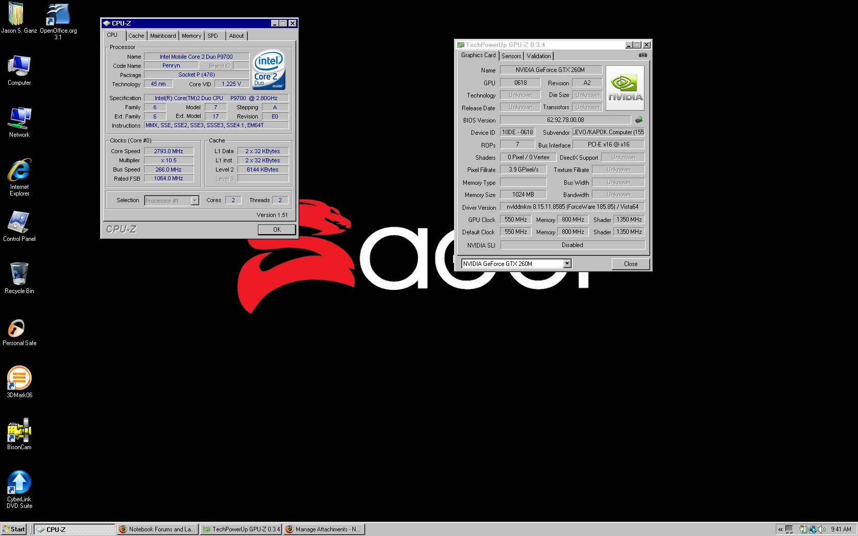The image size is (858, 536).
Task: Open the Jason S. Ganz folder icon
Action: (16, 14)
